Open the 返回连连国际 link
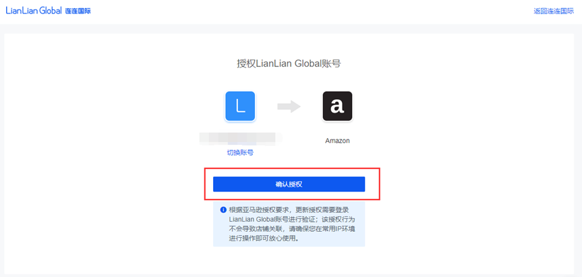 pyautogui.click(x=554, y=11)
